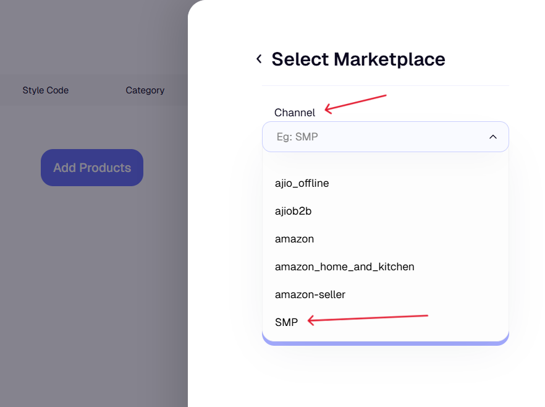Choose the ajiob2b channel option
Image resolution: width=545 pixels, height=407 pixels.
pos(294,211)
